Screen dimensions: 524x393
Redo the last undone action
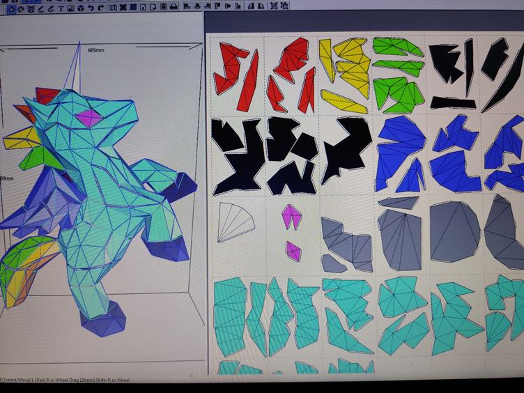101,8
